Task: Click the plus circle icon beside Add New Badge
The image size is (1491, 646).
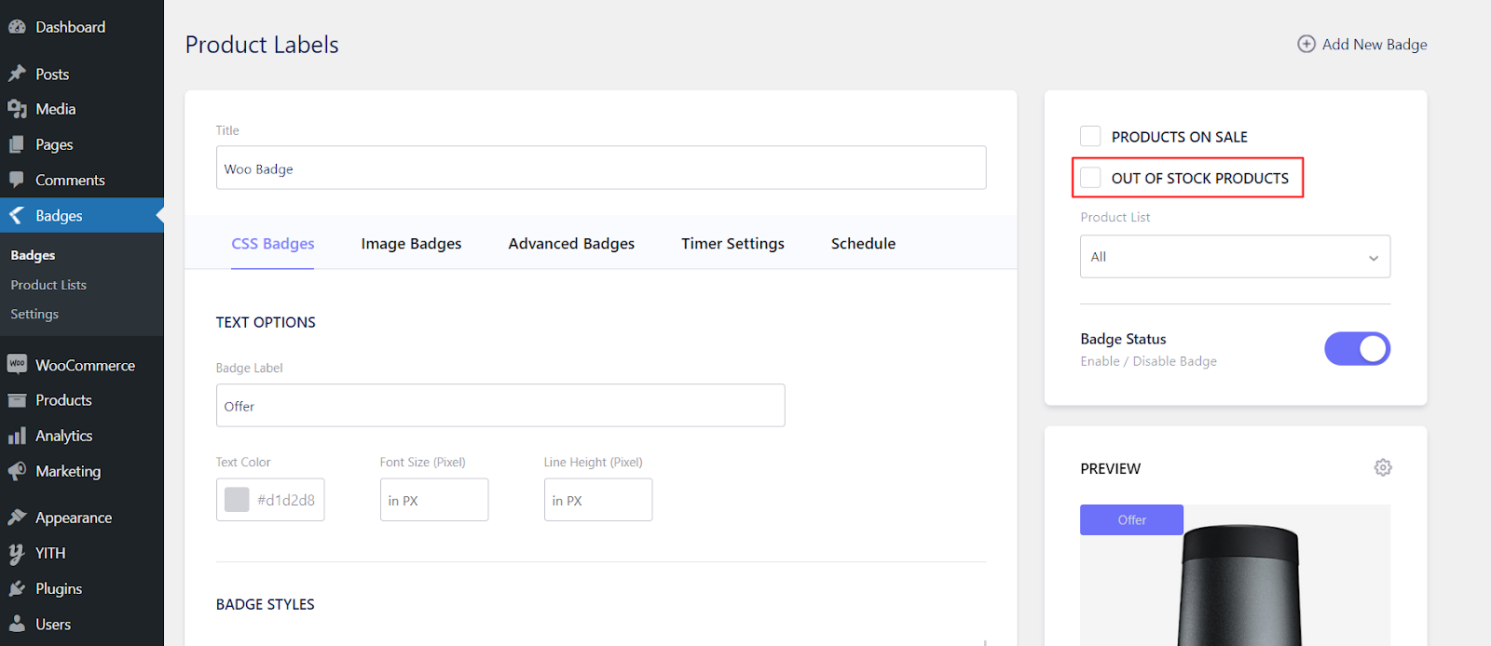Action: 1306,44
